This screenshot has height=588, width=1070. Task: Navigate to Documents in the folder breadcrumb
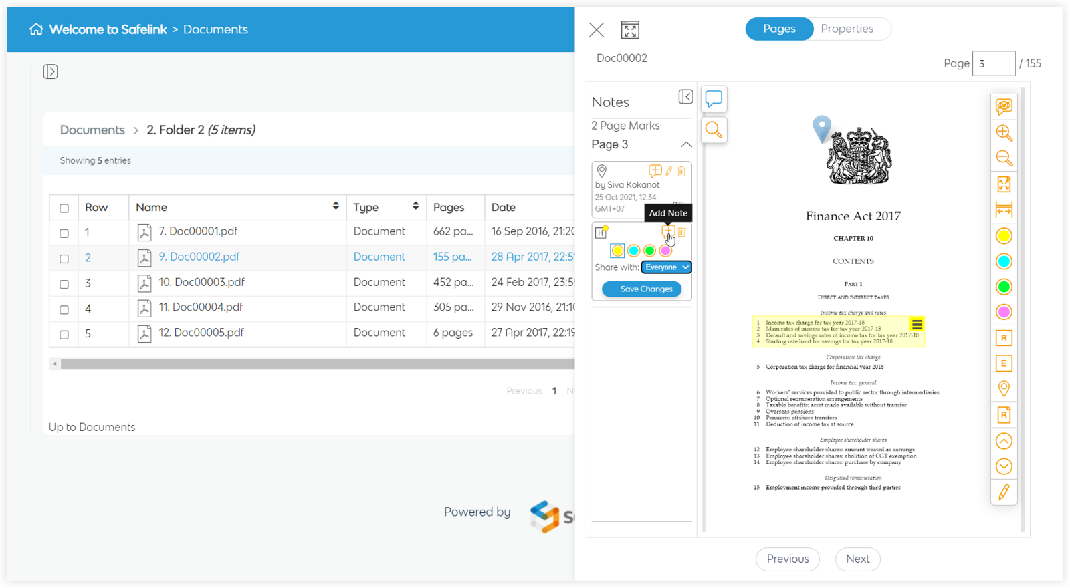(x=92, y=130)
